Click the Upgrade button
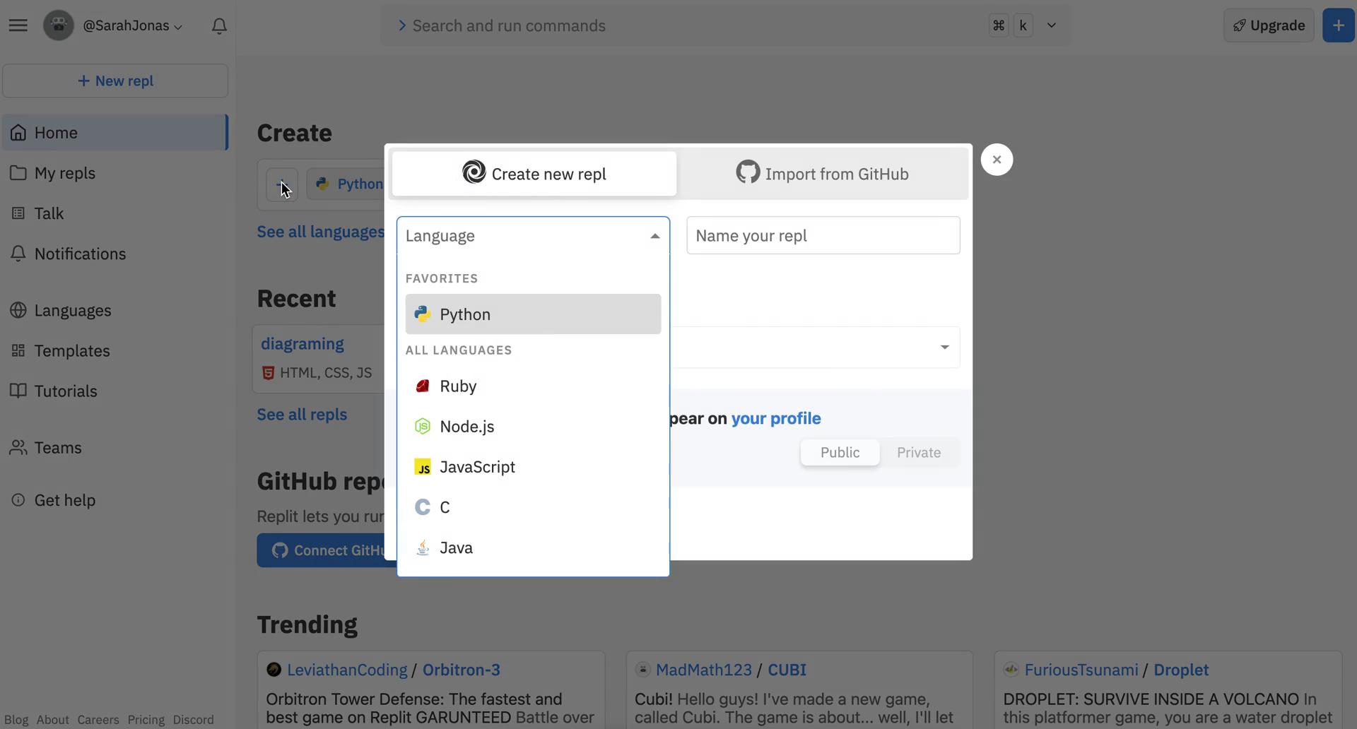The height and width of the screenshot is (729, 1357). point(1269,25)
